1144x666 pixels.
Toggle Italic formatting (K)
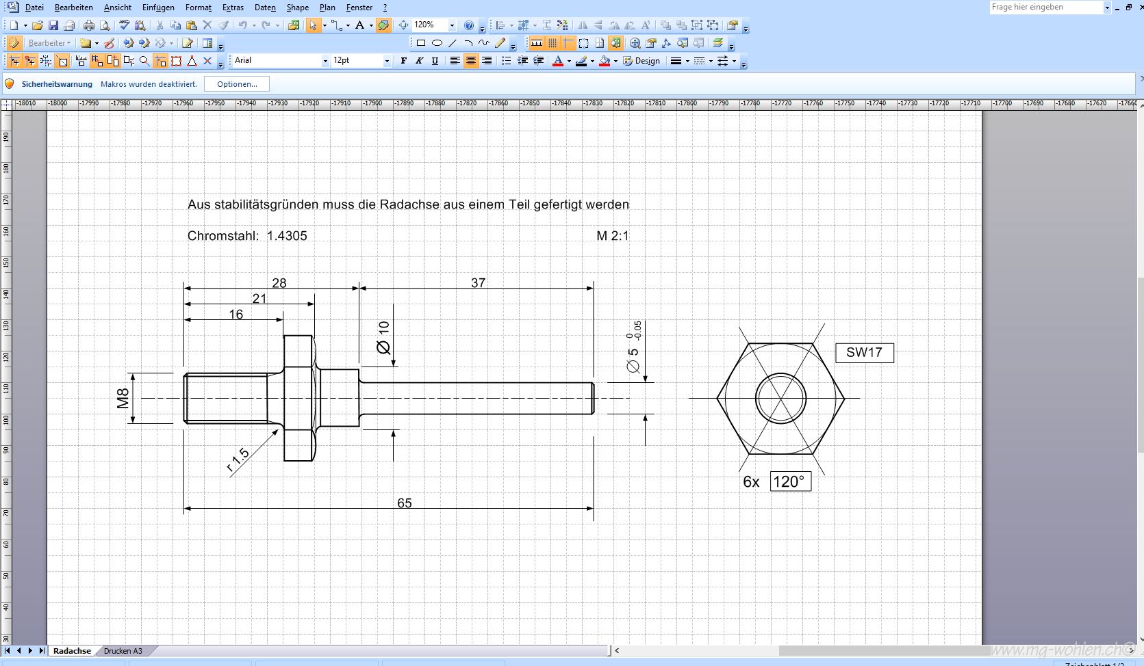tap(419, 61)
